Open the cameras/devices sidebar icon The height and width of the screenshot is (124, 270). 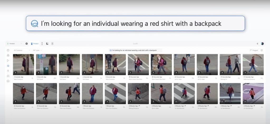tap(8, 55)
